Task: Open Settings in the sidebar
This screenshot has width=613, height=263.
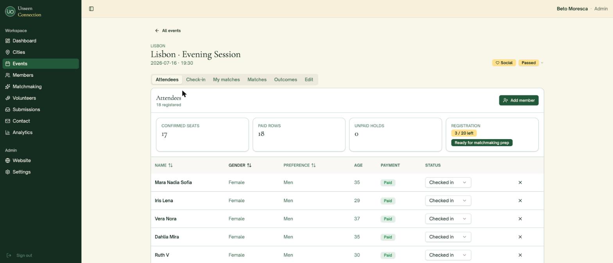Action: tap(41, 172)
